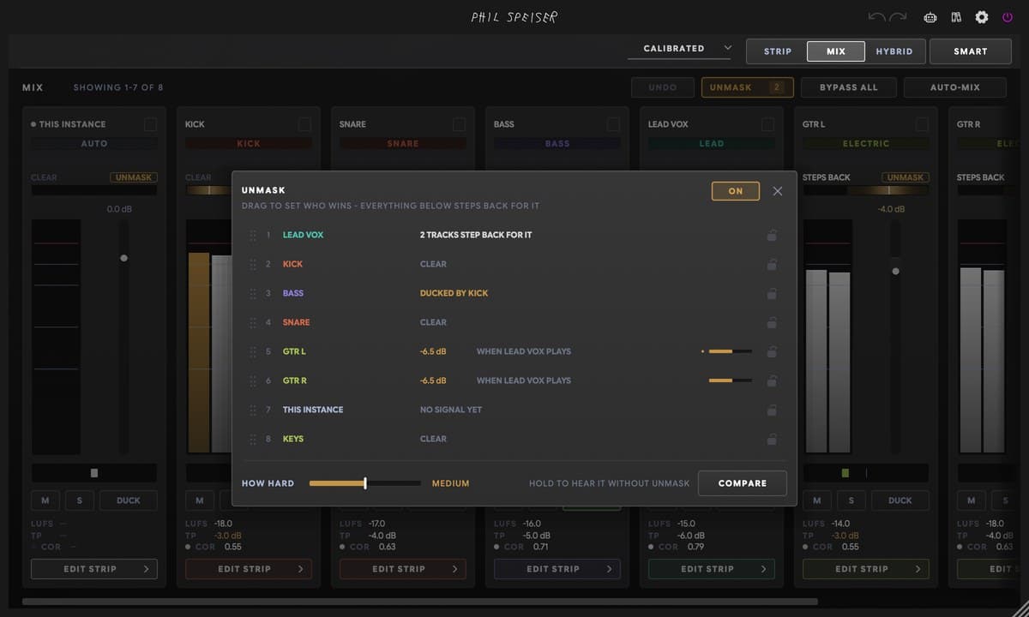Solo the GTR L strip with S
This screenshot has height=617, width=1029.
[851, 500]
